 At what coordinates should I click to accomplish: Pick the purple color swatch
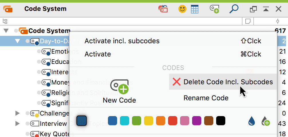[196, 121]
